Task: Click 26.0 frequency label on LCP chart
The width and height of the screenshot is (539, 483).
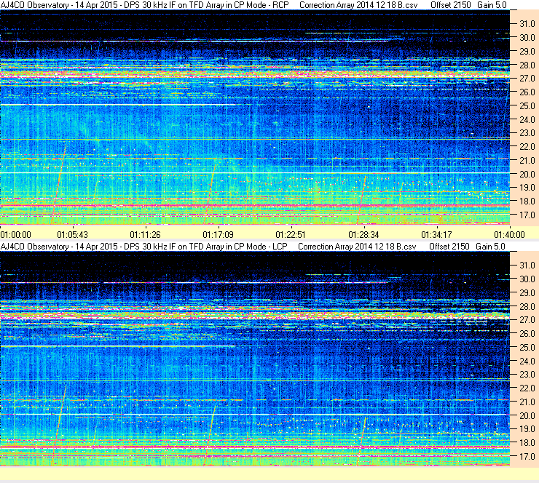Action: tap(527, 333)
